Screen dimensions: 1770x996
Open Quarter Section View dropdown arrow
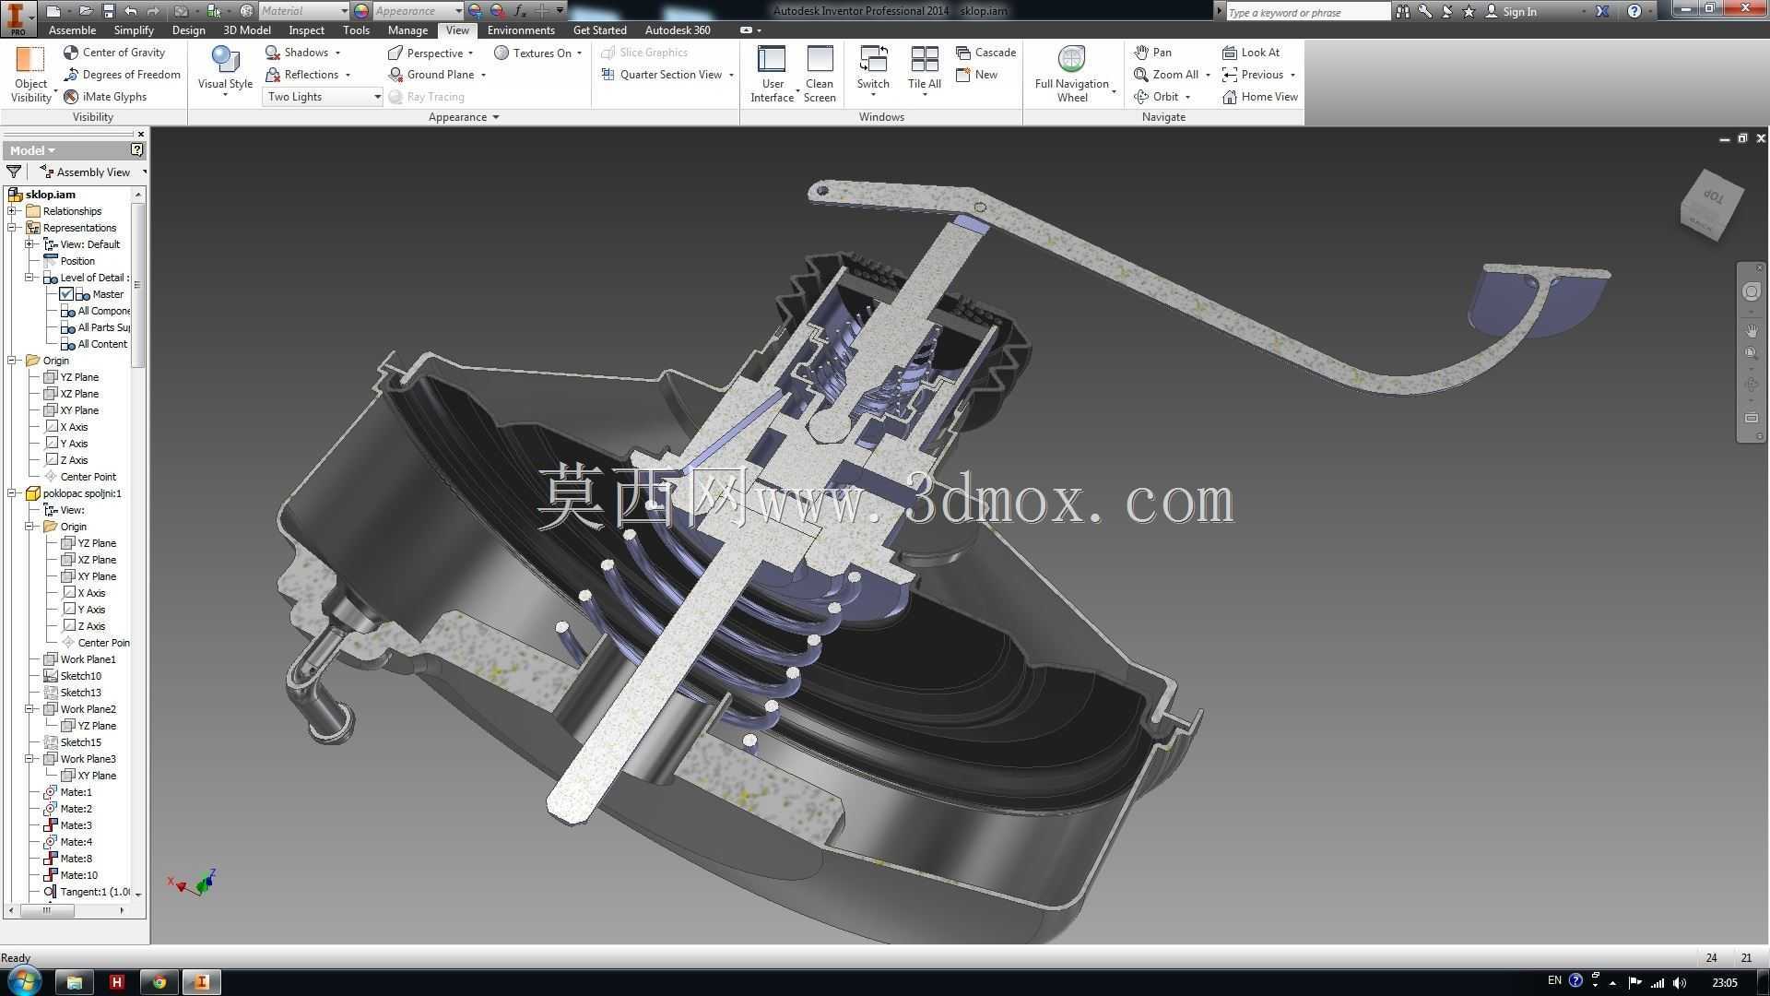pyautogui.click(x=731, y=75)
